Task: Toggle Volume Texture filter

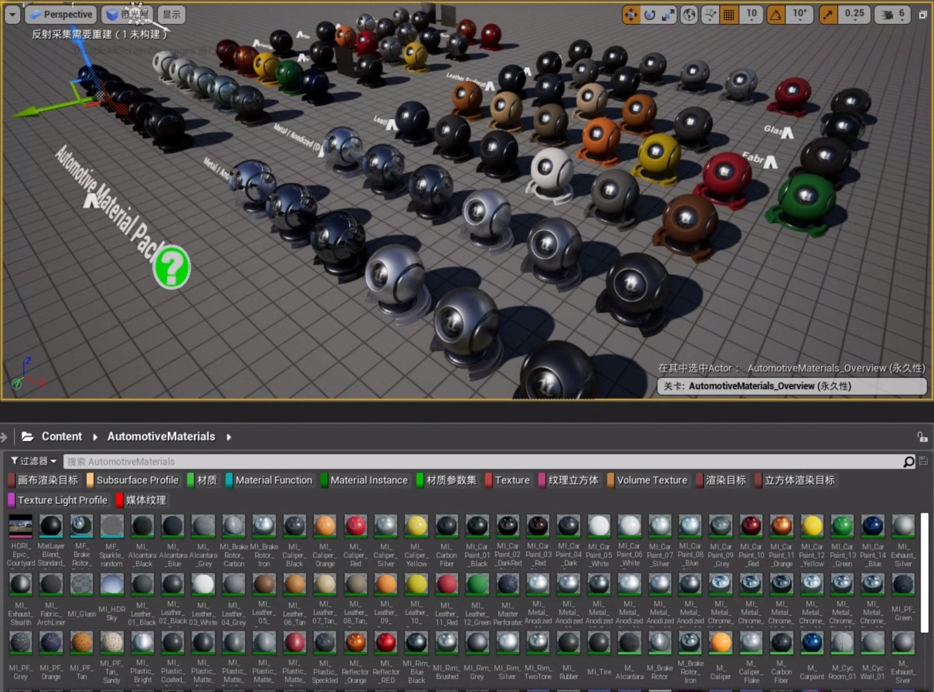Action: (x=647, y=480)
